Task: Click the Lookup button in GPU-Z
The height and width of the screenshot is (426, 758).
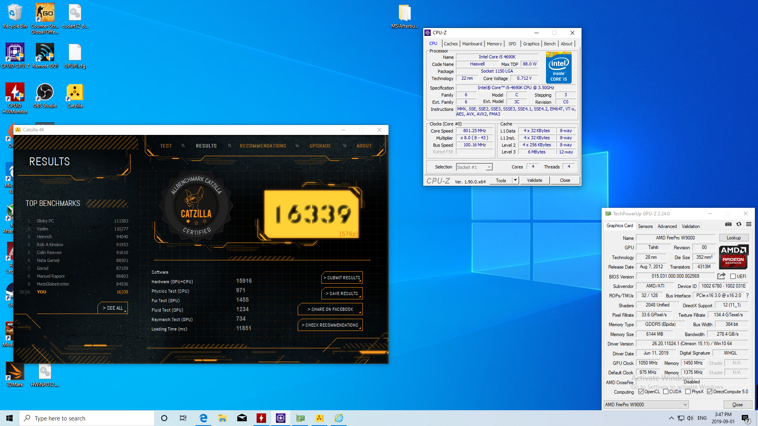Action: tap(734, 238)
